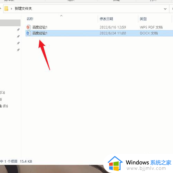Click the 百度经验1 DOCX file name
This screenshot has width=173, height=173.
pos(40,33)
